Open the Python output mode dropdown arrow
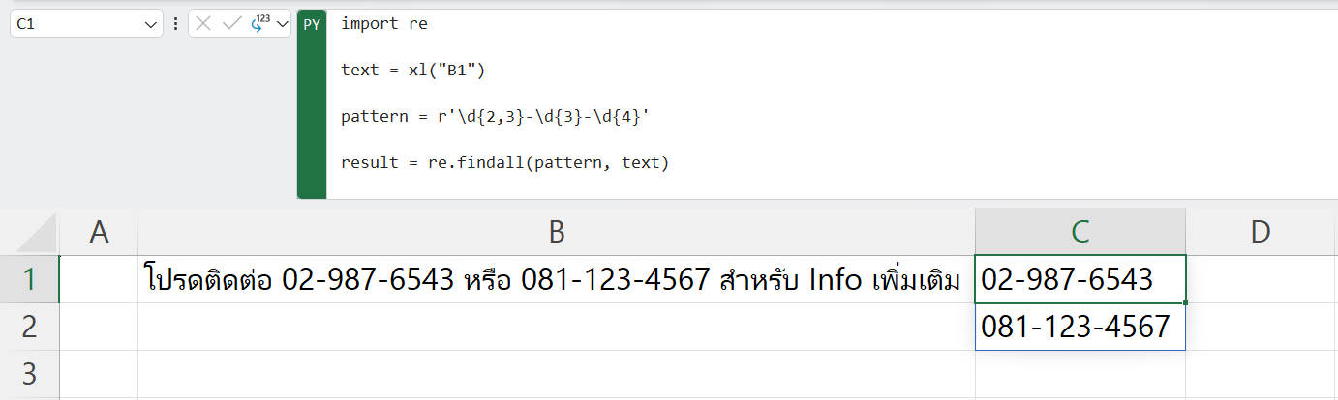 (x=283, y=24)
